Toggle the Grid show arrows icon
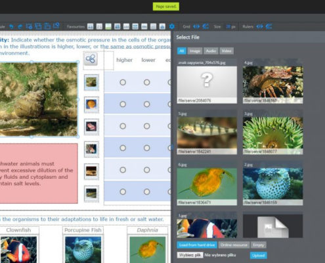This screenshot has height=263, width=325. point(196,26)
